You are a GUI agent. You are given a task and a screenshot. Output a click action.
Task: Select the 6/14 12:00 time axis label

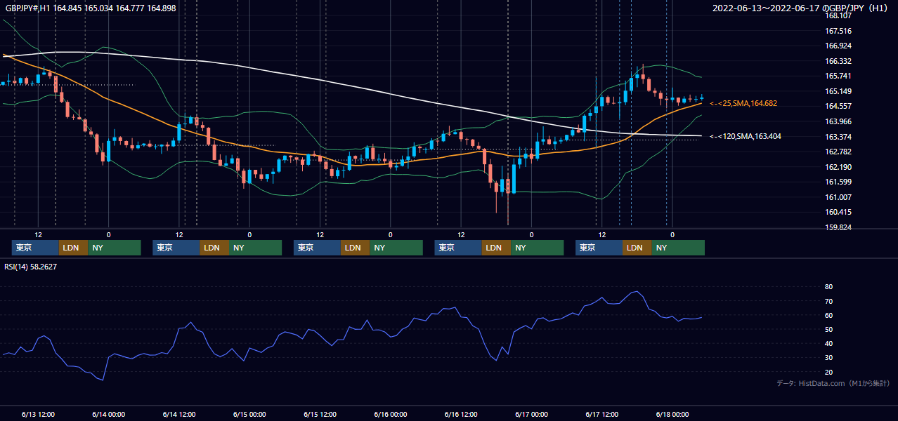[x=179, y=414]
